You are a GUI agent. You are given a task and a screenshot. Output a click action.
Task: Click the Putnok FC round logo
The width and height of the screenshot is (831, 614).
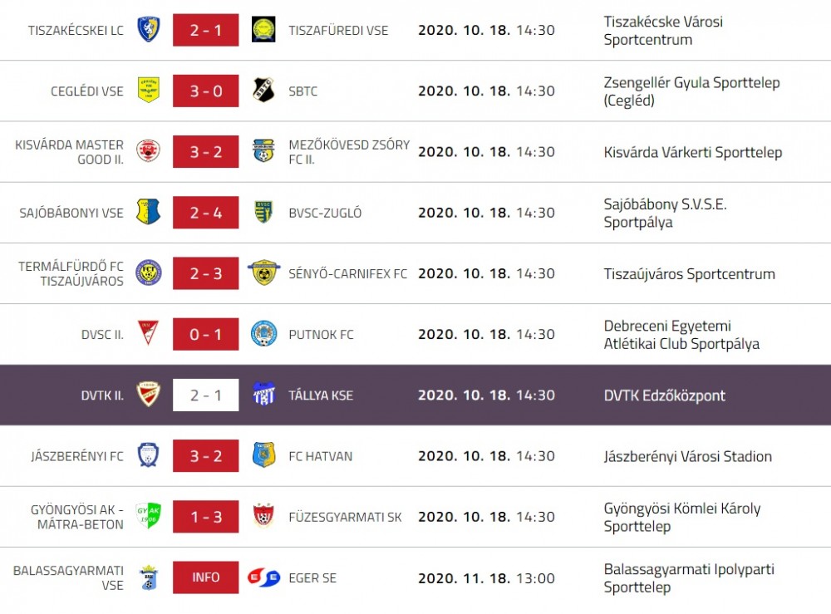pyautogui.click(x=263, y=334)
